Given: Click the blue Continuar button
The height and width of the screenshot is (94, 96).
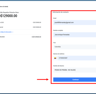Looking at the screenshot, I should pyautogui.click(x=75, y=80).
